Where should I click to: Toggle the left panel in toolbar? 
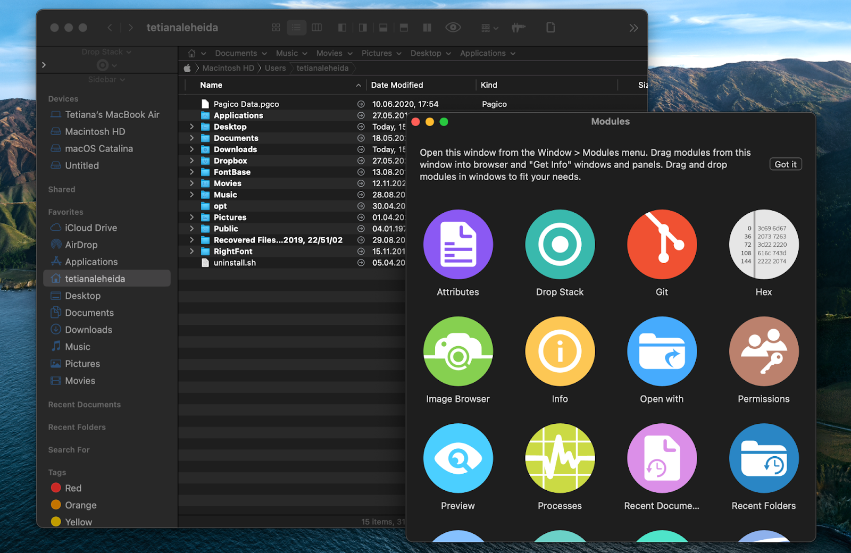(x=343, y=28)
